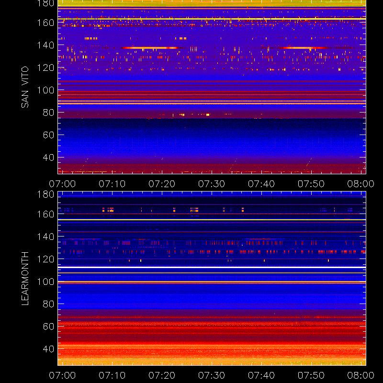Select San Vito panel's 140 frequency label
Image resolution: width=383 pixels, height=383 pixels.
[45, 45]
